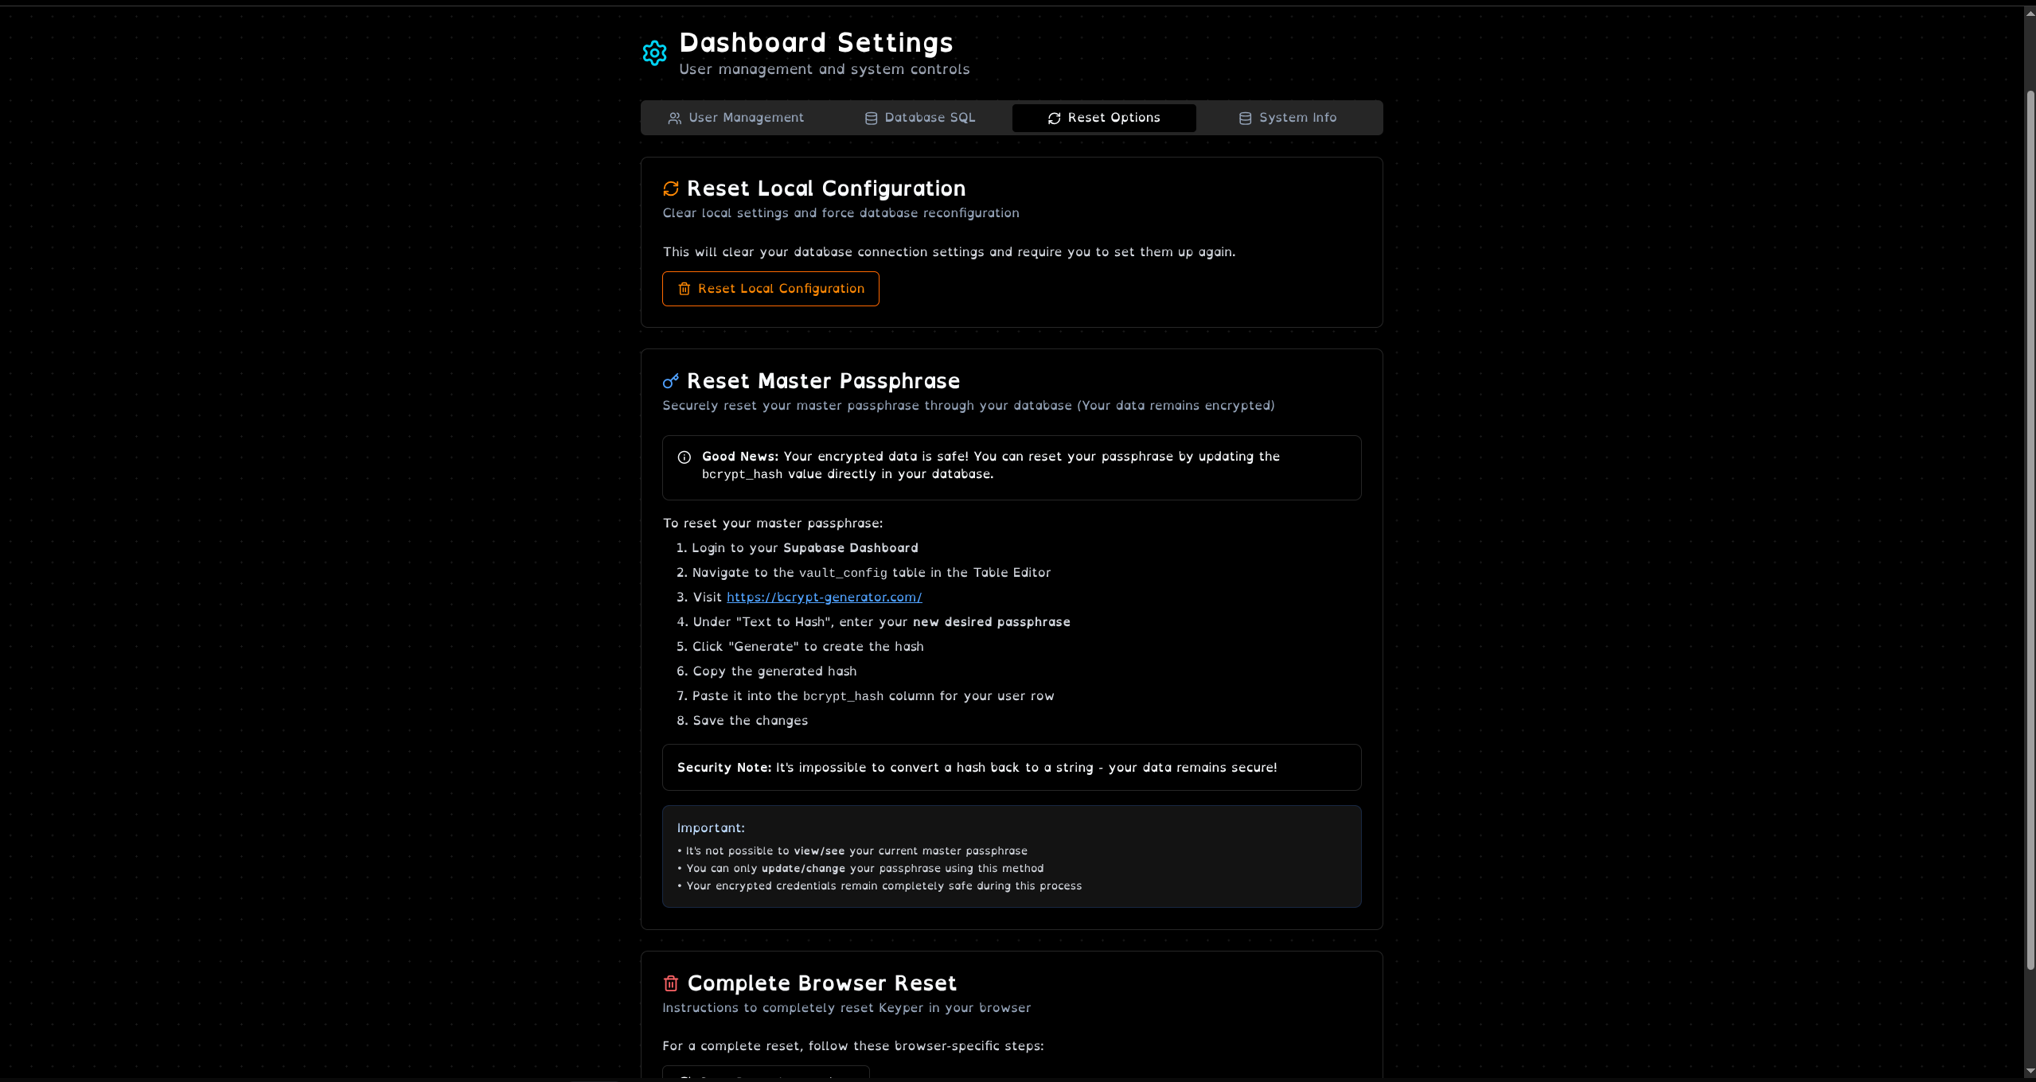Click the Reset Master Passphrase heading
Screen dimensions: 2036x1082
[823, 381]
